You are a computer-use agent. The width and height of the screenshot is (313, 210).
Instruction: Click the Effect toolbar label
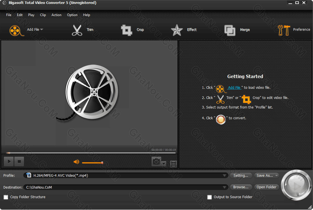[192, 30]
